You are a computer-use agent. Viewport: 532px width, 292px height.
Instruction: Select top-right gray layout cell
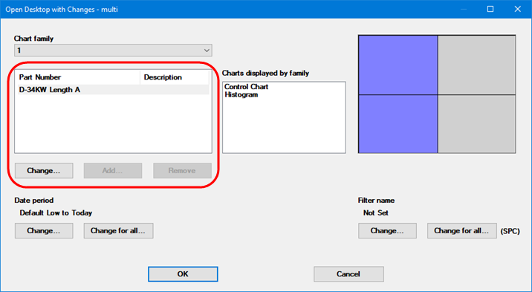(477, 65)
